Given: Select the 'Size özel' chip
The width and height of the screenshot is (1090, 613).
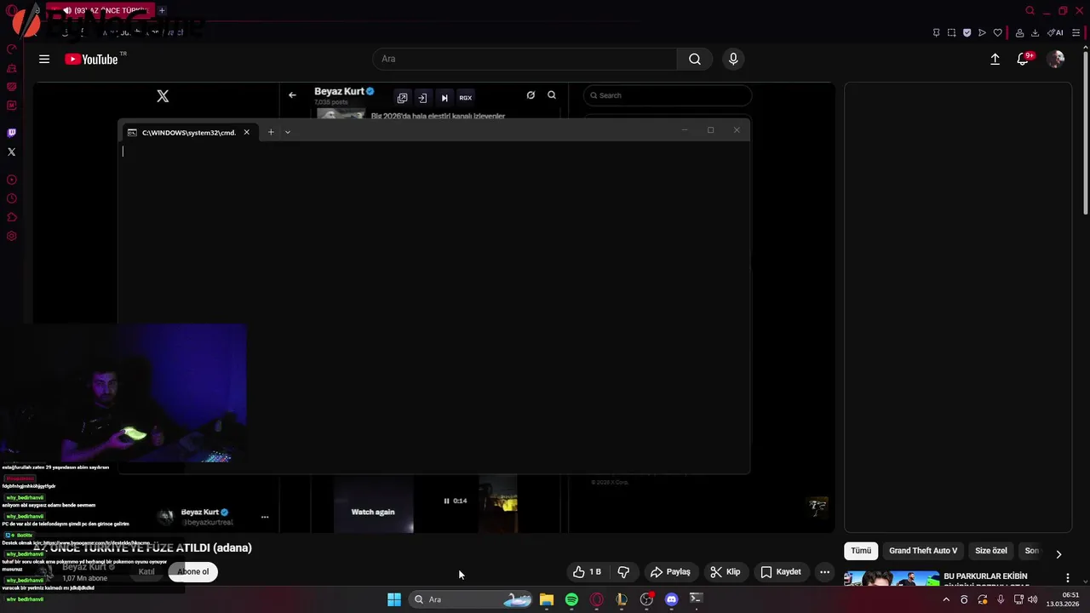Looking at the screenshot, I should [x=991, y=551].
